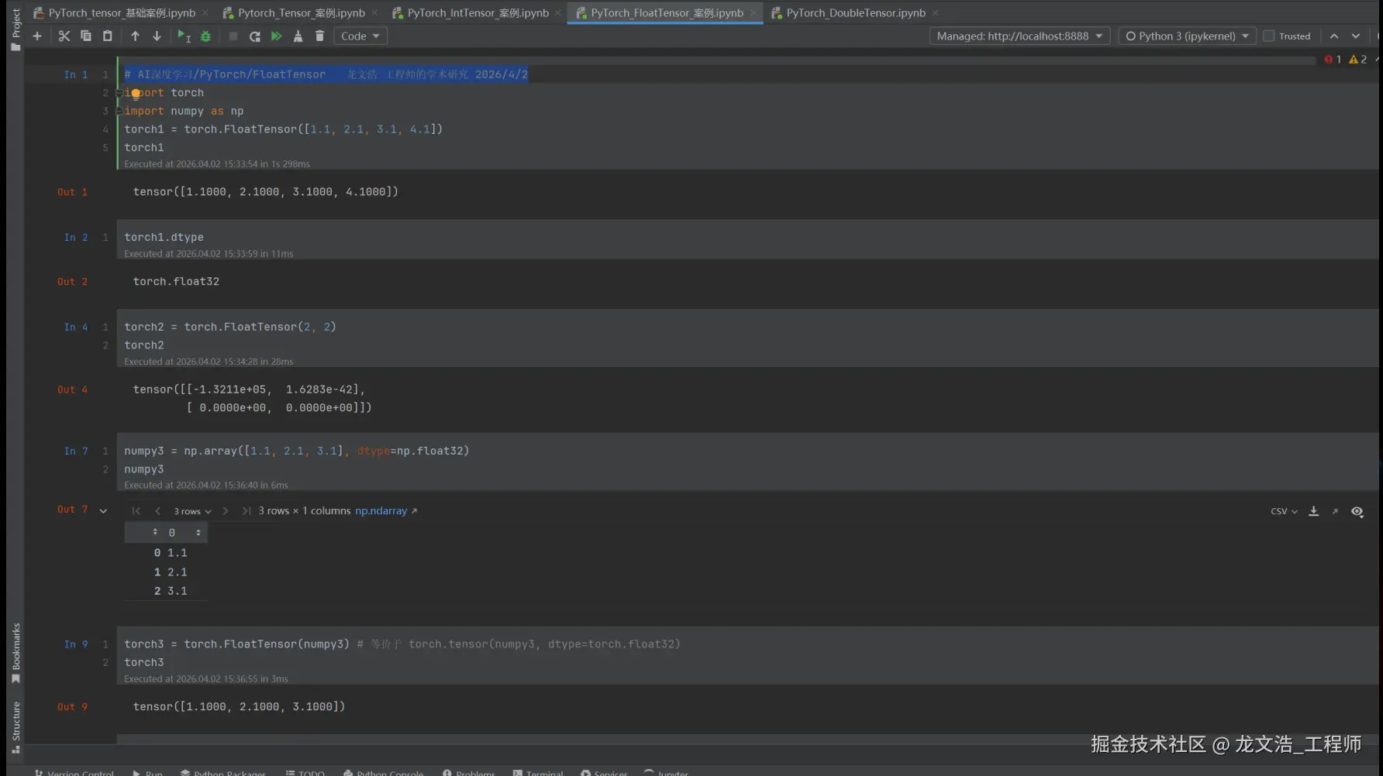The width and height of the screenshot is (1383, 776).
Task: Click the intention light bulb on line 2
Action: (136, 94)
